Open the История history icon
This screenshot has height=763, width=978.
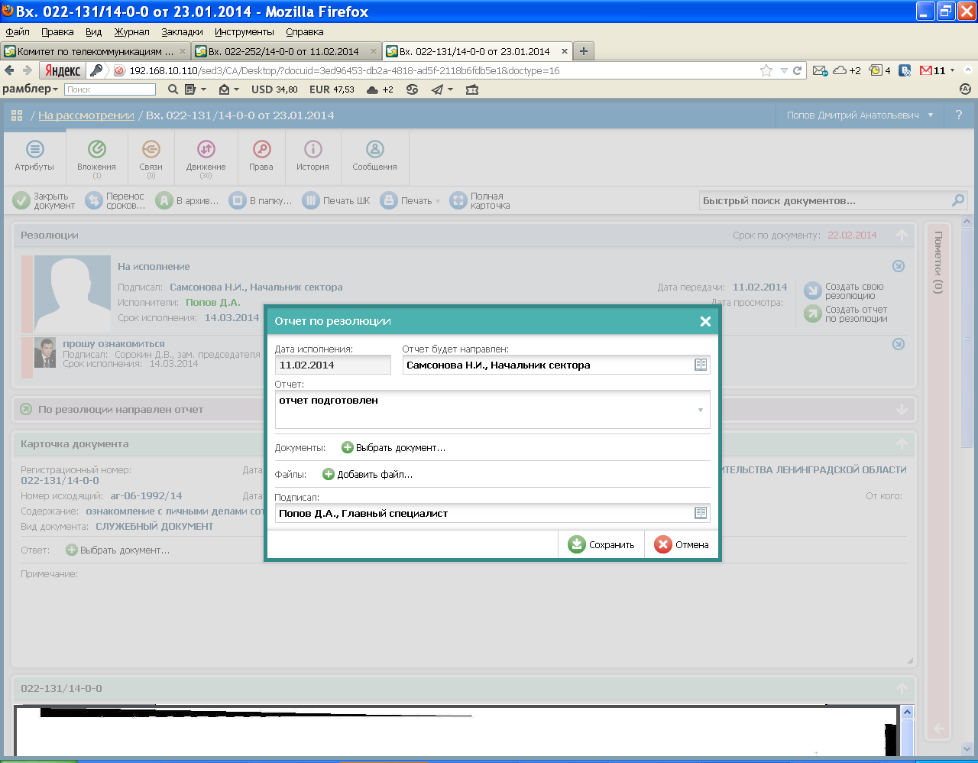[313, 149]
